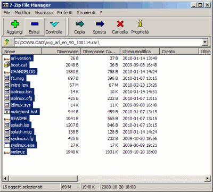Open the Modifica menu
The height and width of the screenshot is (192, 213).
(x=22, y=13)
